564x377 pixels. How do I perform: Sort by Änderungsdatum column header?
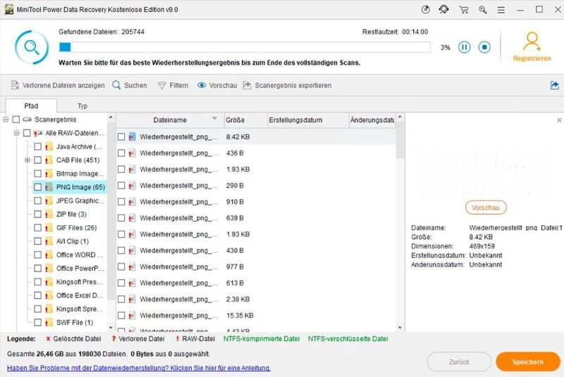click(x=372, y=120)
